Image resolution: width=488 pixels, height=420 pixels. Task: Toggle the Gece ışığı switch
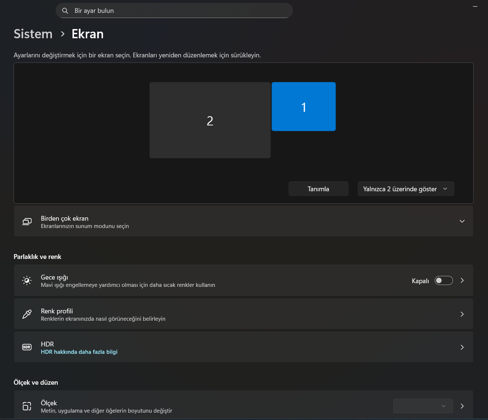click(x=443, y=281)
